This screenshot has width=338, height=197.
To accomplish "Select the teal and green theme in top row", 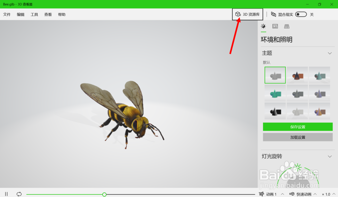I will tap(319, 75).
